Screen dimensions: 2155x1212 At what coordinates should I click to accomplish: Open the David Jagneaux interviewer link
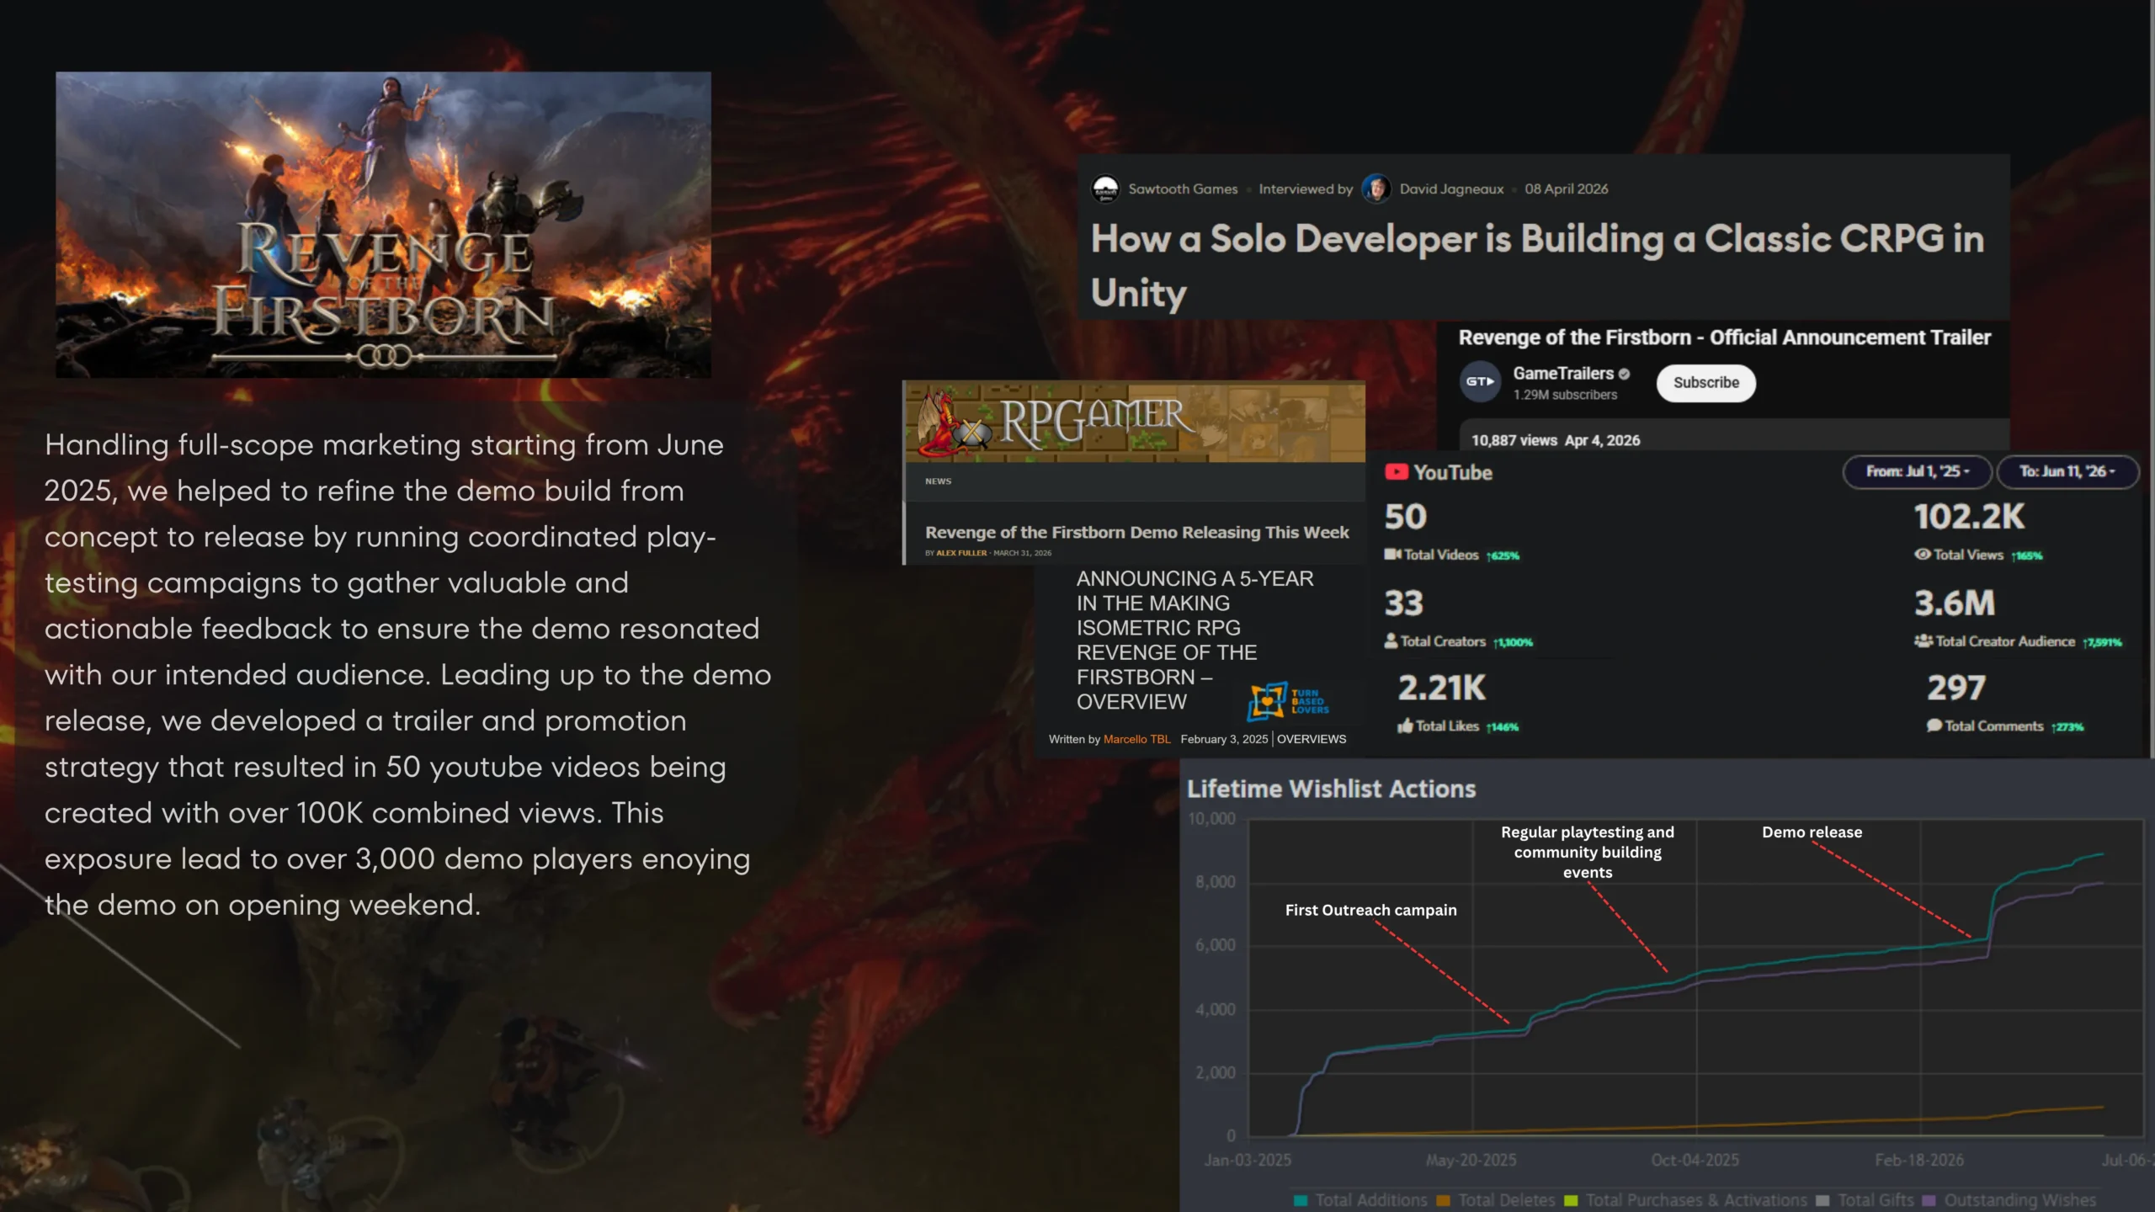click(1451, 189)
